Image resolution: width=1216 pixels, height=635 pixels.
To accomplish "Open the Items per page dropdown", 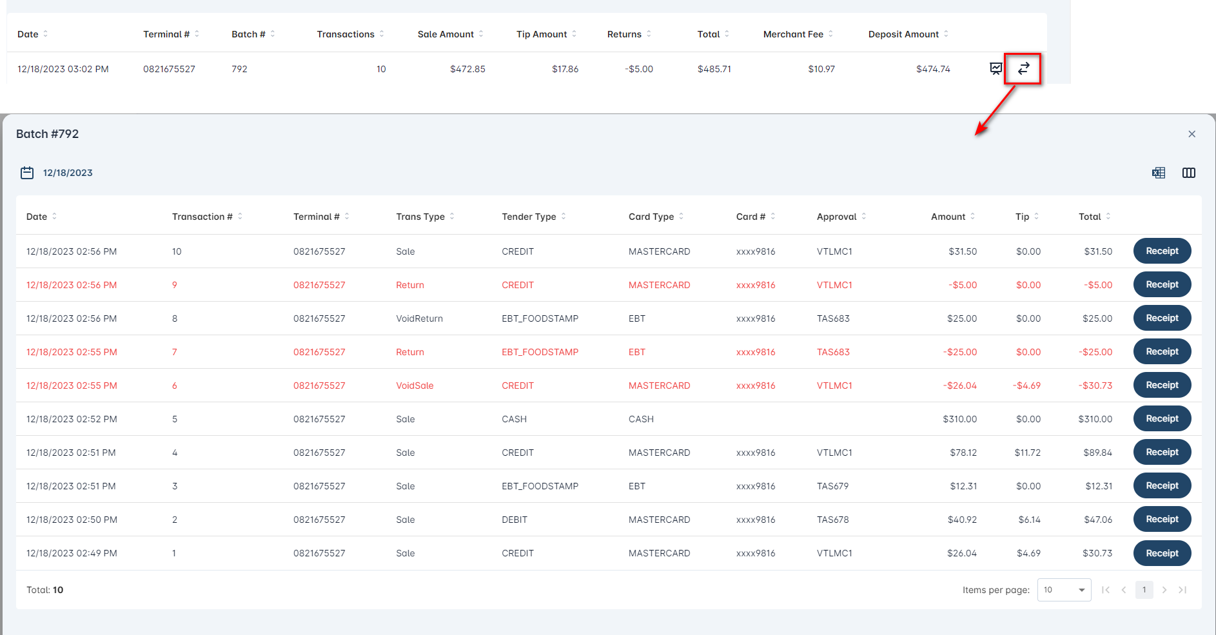I will click(x=1064, y=589).
